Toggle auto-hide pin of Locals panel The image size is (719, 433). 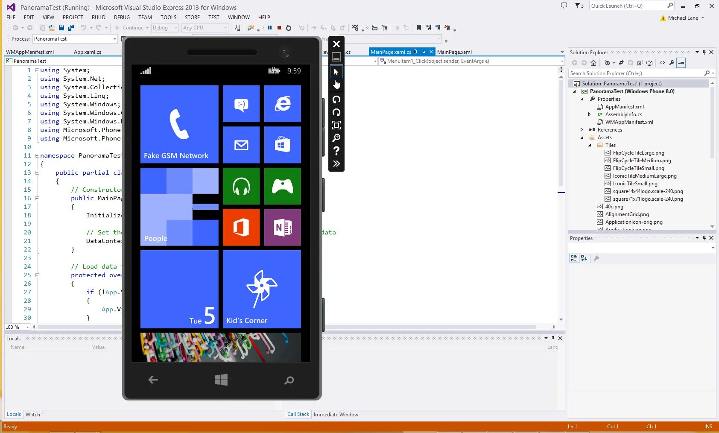[553, 338]
